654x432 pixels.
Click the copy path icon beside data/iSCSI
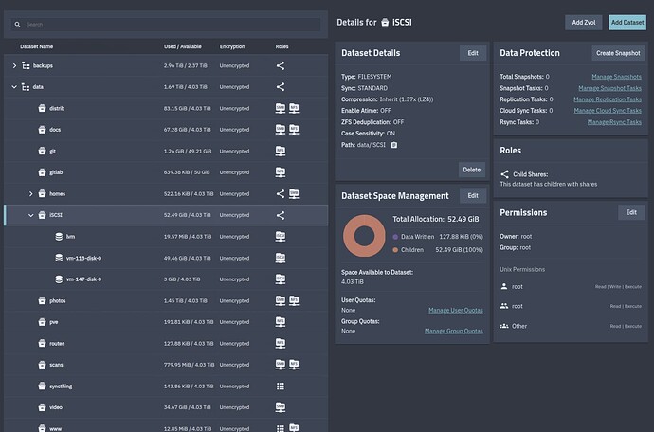click(x=393, y=145)
